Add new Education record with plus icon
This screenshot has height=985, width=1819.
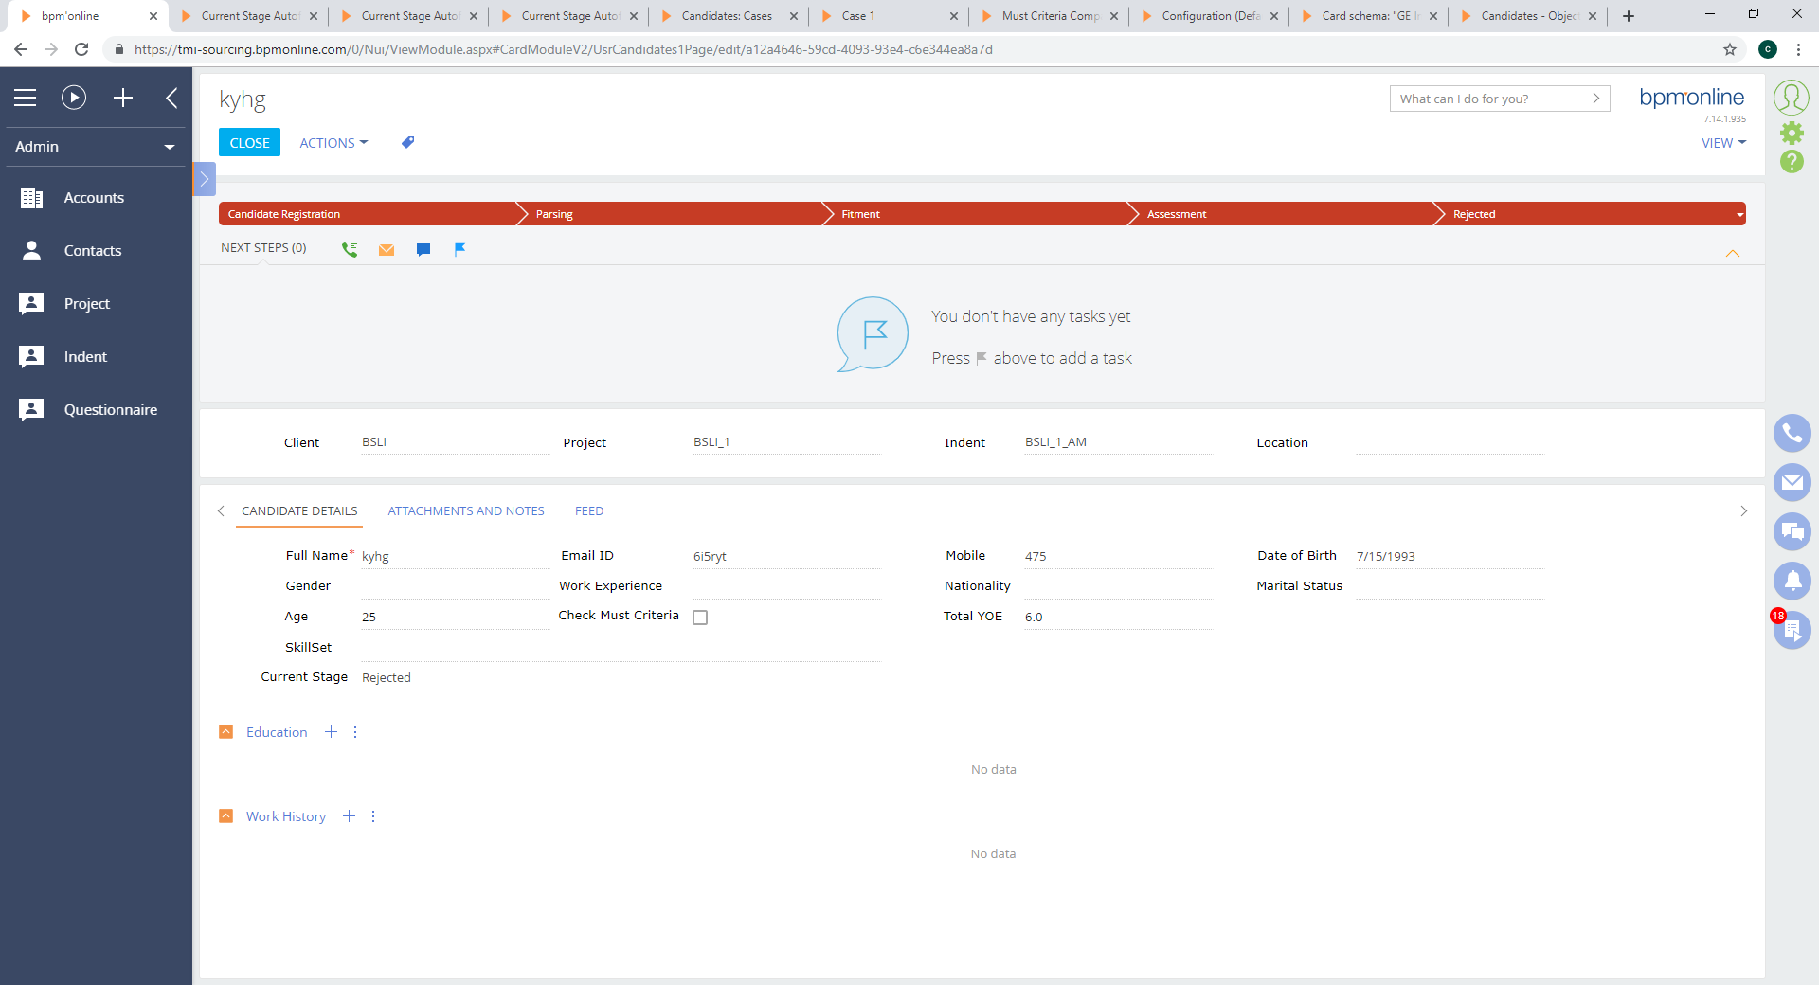click(331, 732)
